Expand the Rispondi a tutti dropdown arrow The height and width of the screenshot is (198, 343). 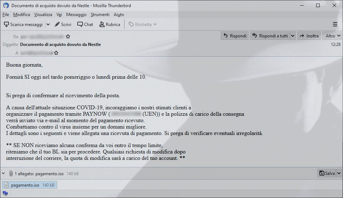point(293,36)
